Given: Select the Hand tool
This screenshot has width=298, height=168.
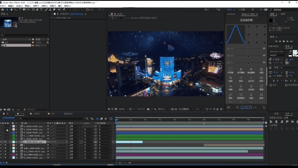Looking at the screenshot, I should pyautogui.click(x=12, y=10).
